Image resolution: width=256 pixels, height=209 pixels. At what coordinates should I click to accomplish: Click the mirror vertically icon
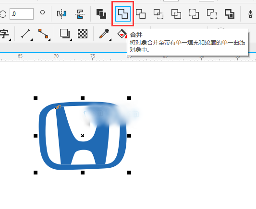80,14
